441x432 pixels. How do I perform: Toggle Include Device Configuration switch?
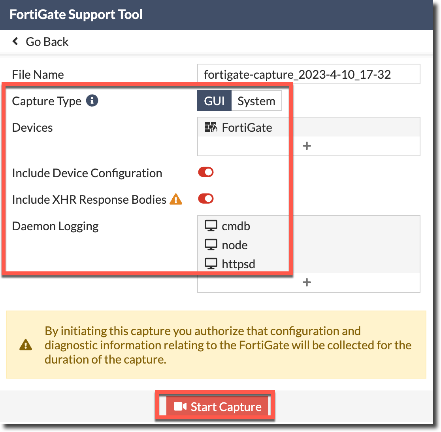(x=206, y=172)
